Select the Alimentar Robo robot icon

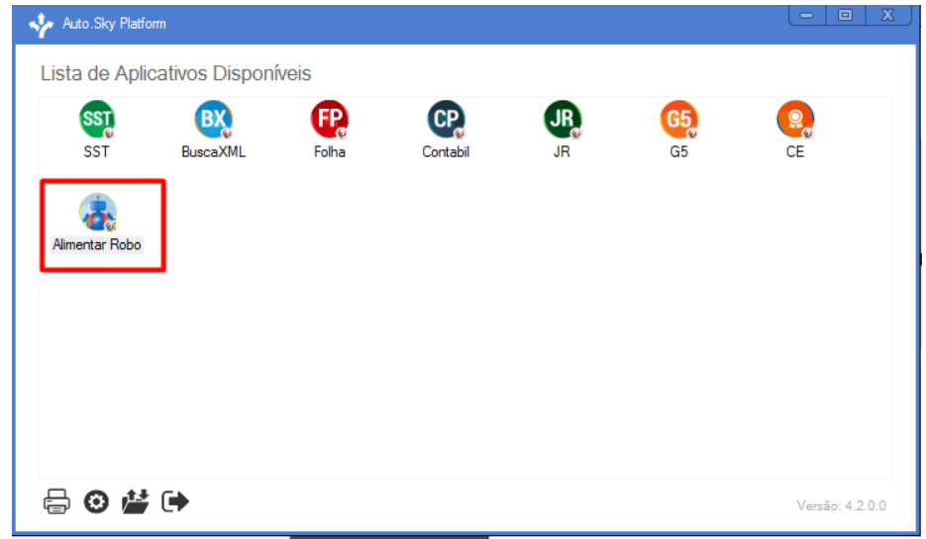point(98,212)
